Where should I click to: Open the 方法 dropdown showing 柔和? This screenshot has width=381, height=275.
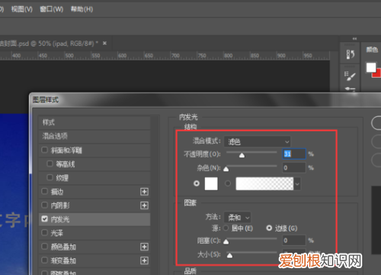[237, 218]
